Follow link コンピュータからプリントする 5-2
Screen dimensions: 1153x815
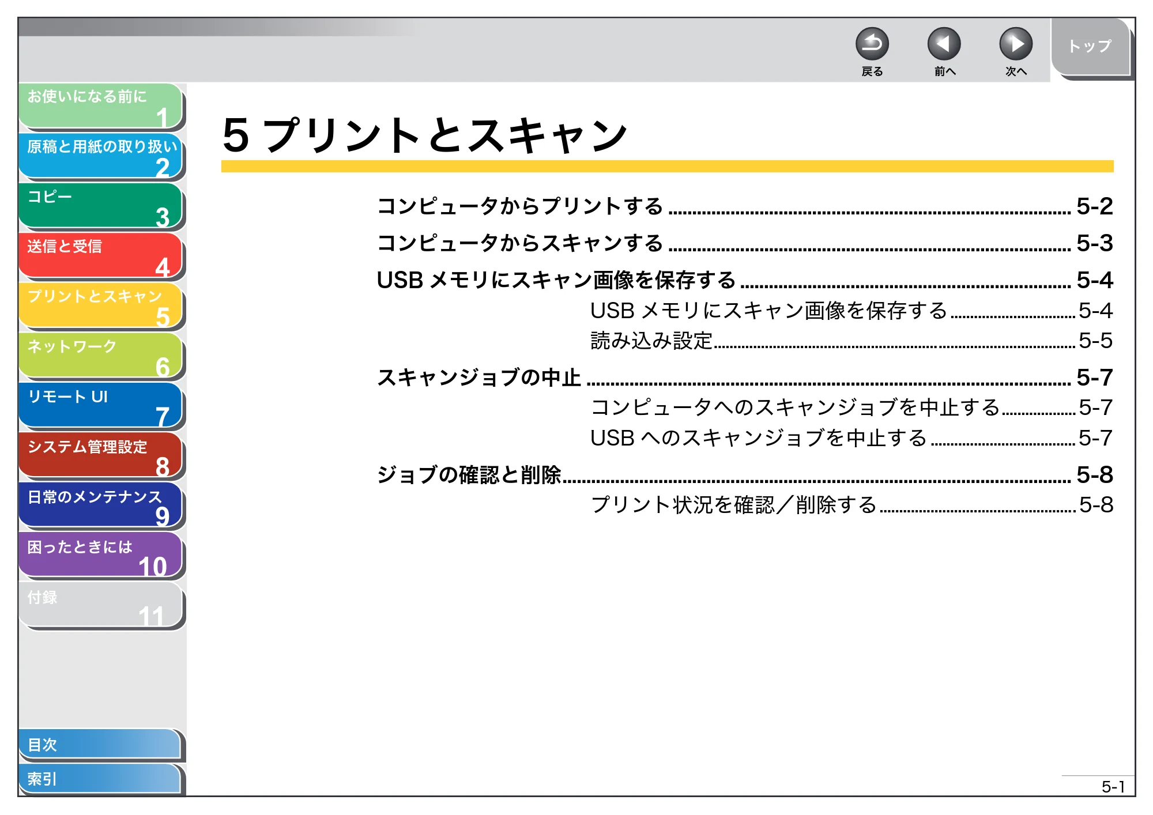744,206
